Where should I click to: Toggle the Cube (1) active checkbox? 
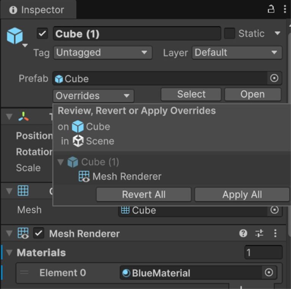coord(42,33)
